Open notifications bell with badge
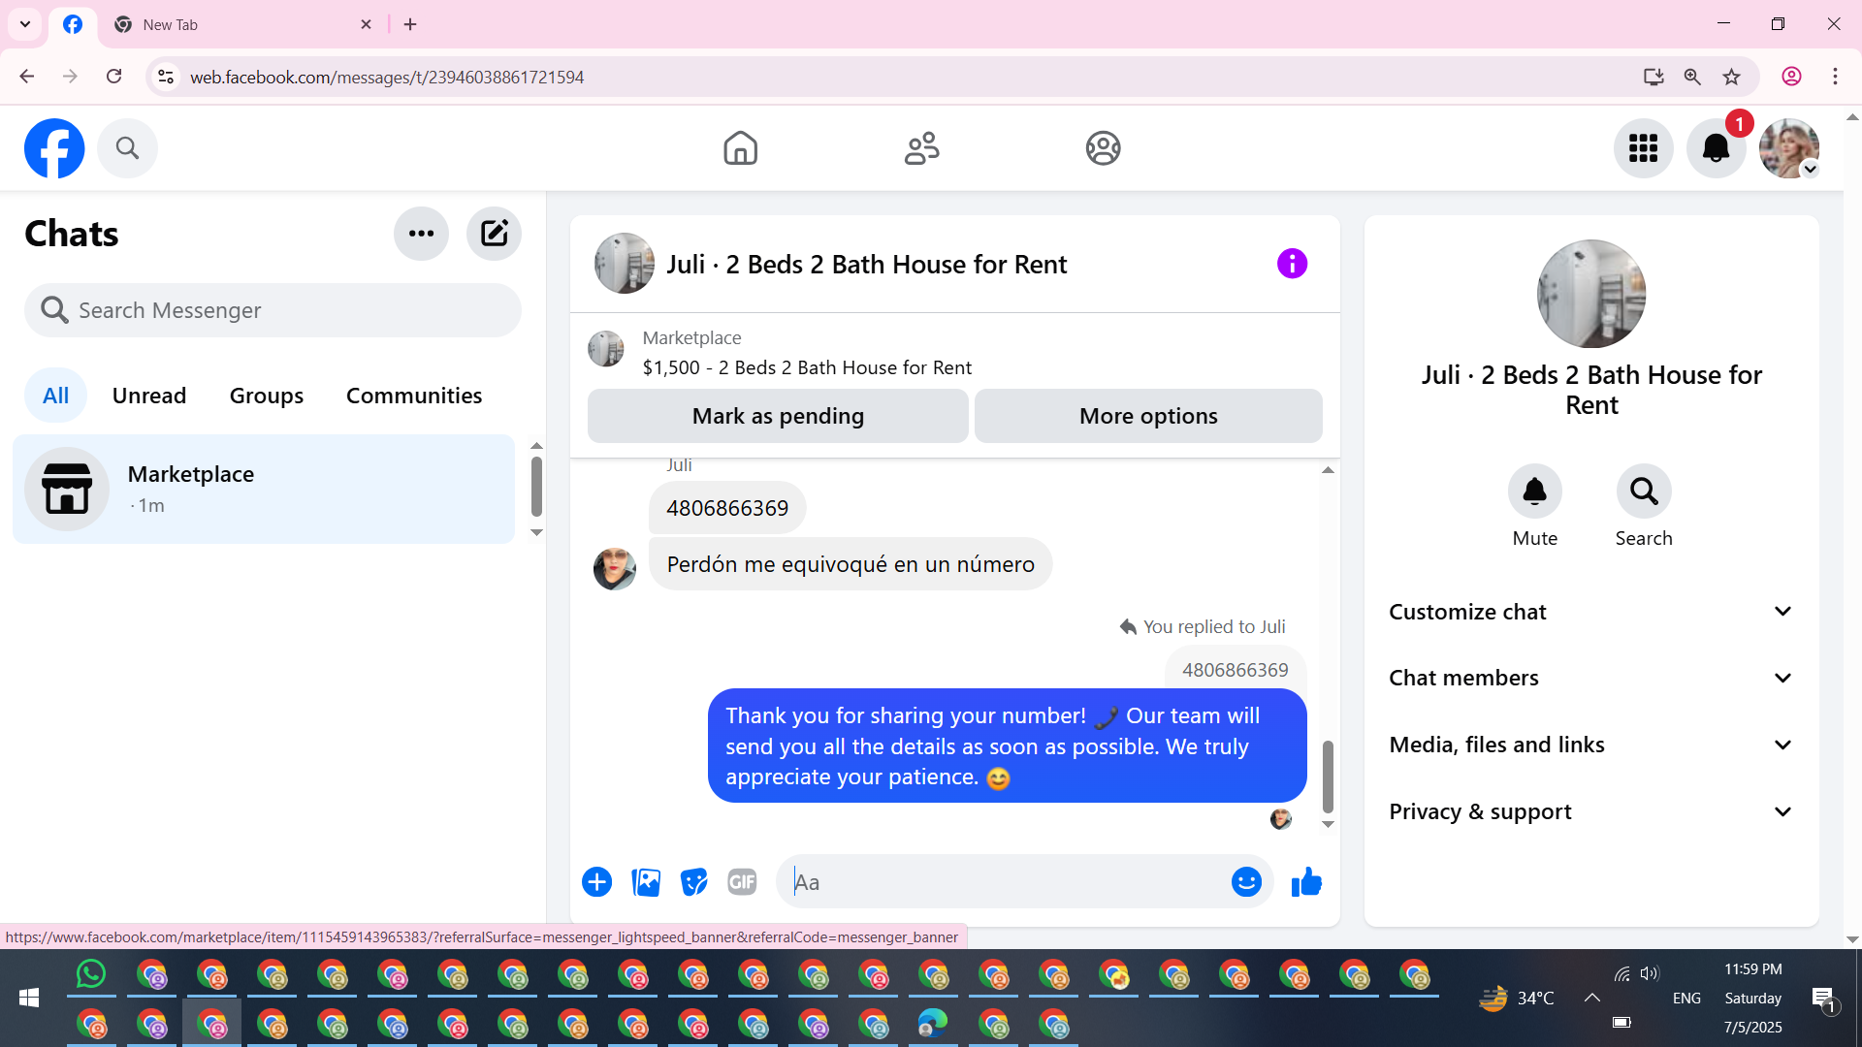Viewport: 1862px width, 1047px height. 1716,148
